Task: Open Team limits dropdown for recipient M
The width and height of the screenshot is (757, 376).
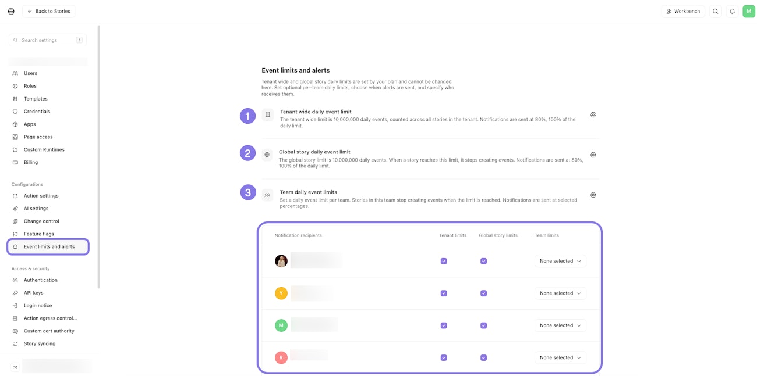Action: click(560, 325)
